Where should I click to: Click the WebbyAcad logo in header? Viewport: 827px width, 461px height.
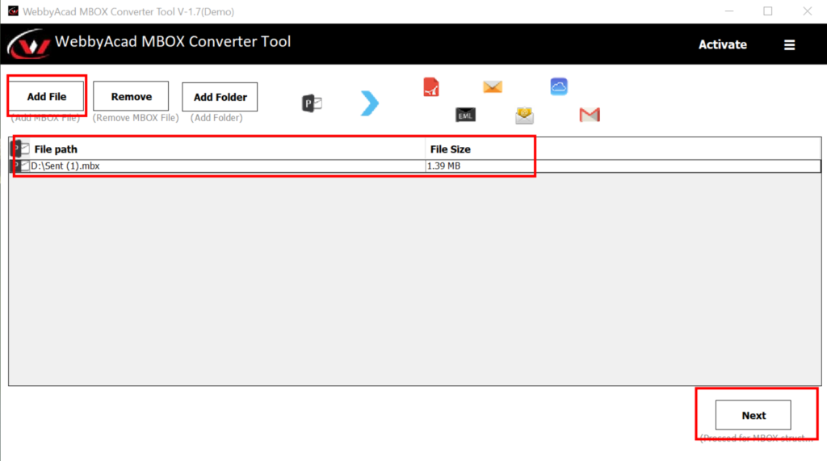click(x=27, y=44)
